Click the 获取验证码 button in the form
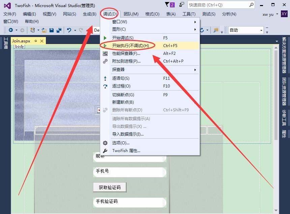Image resolution: width=290 pixels, height=214 pixels. [109, 187]
